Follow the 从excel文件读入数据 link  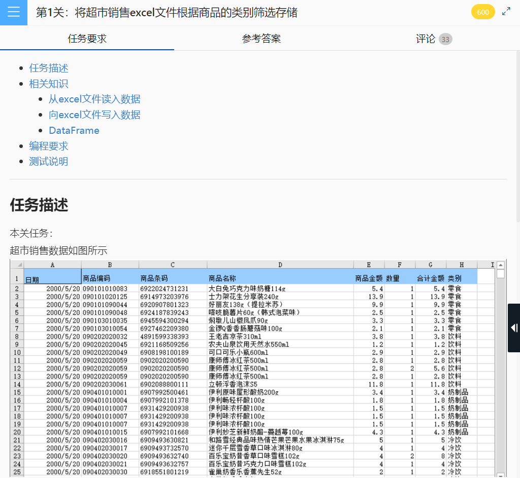[x=95, y=99]
